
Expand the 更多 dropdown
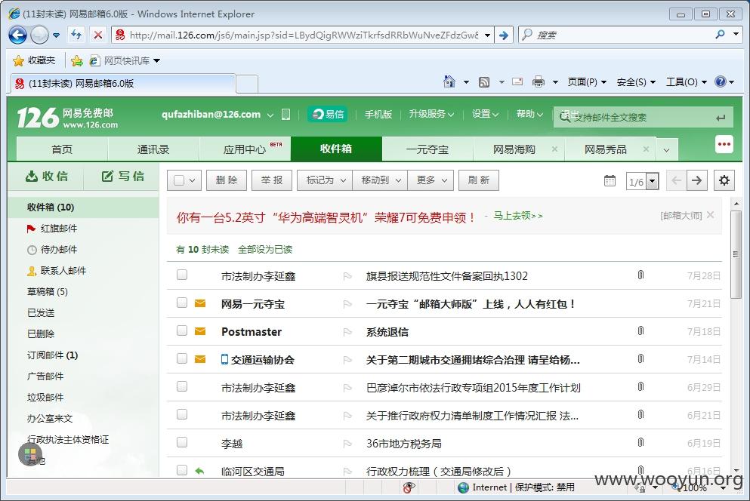pyautogui.click(x=431, y=180)
